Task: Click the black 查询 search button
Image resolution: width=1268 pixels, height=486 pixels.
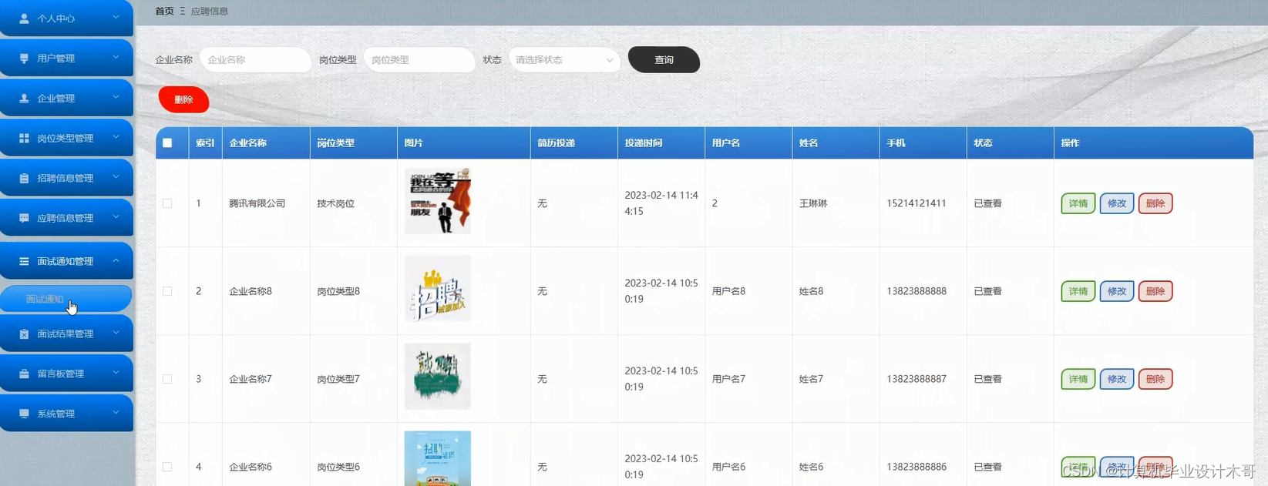Action: tap(664, 60)
